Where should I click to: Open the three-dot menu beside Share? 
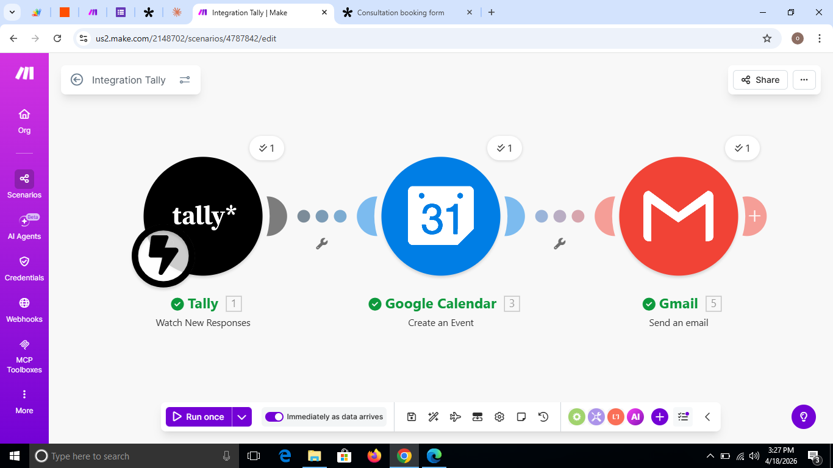pos(804,80)
